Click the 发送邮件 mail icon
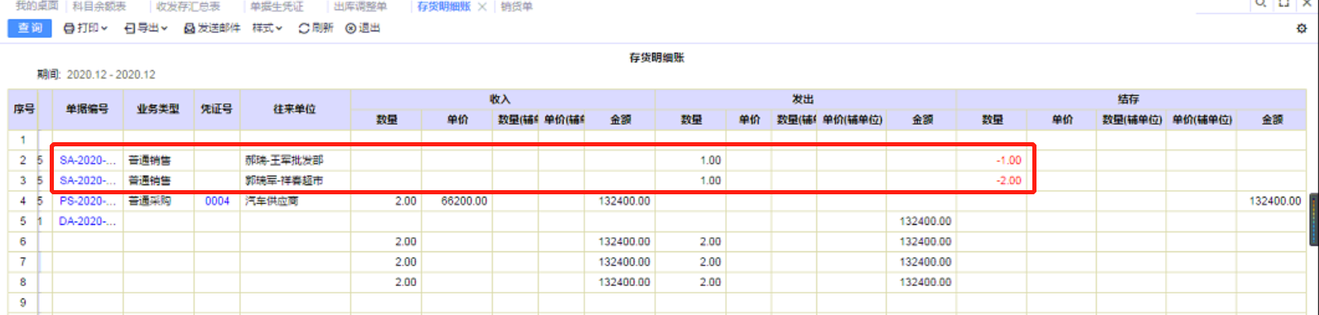Screen dimensions: 1319x315 (189, 28)
